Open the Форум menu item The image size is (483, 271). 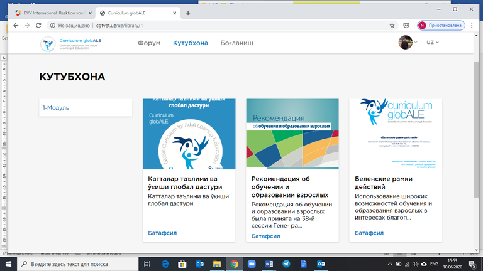[x=149, y=43]
